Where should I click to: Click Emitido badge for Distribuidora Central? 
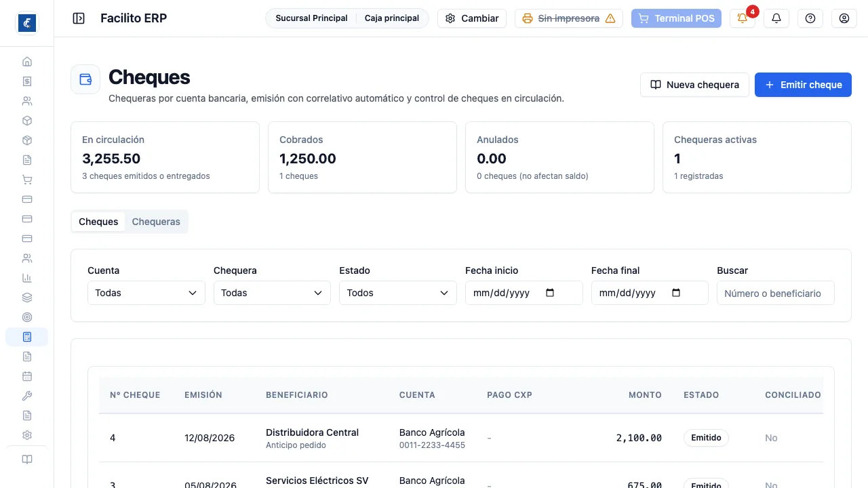coord(706,438)
